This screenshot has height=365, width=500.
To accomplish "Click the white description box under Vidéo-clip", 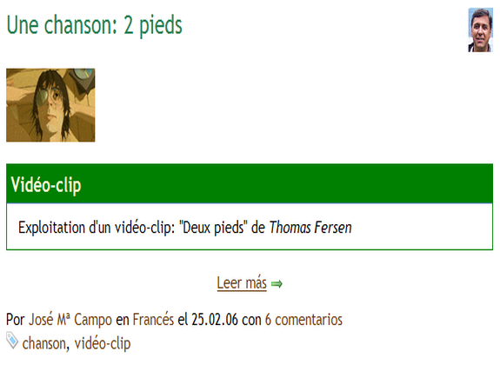I will click(x=250, y=227).
